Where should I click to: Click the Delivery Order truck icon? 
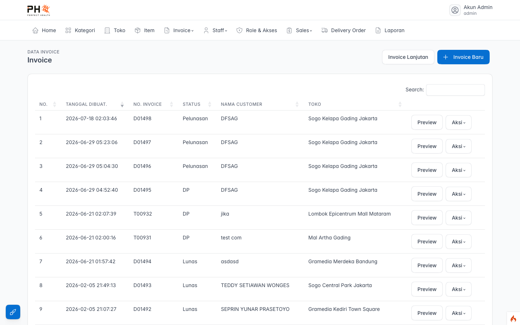point(325,30)
